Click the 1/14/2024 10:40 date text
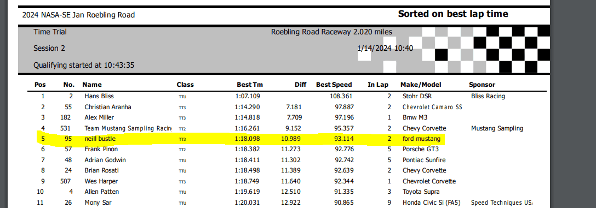596x208 pixels. point(385,49)
